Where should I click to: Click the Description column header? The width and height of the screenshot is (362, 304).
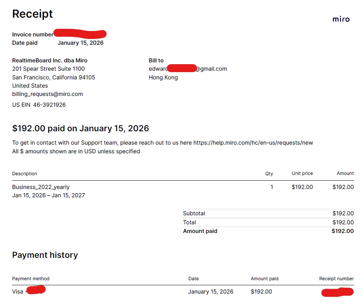point(24,173)
